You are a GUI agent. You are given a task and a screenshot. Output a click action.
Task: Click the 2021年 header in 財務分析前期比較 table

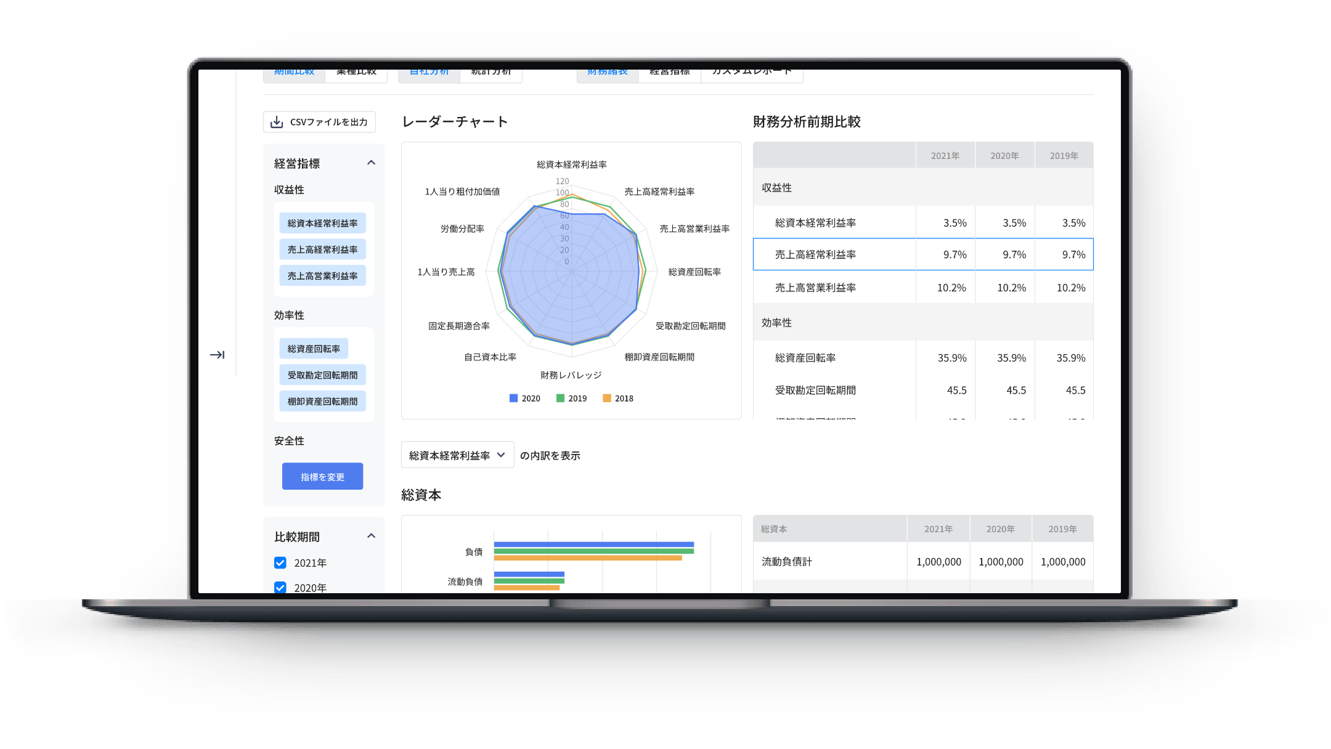(945, 156)
